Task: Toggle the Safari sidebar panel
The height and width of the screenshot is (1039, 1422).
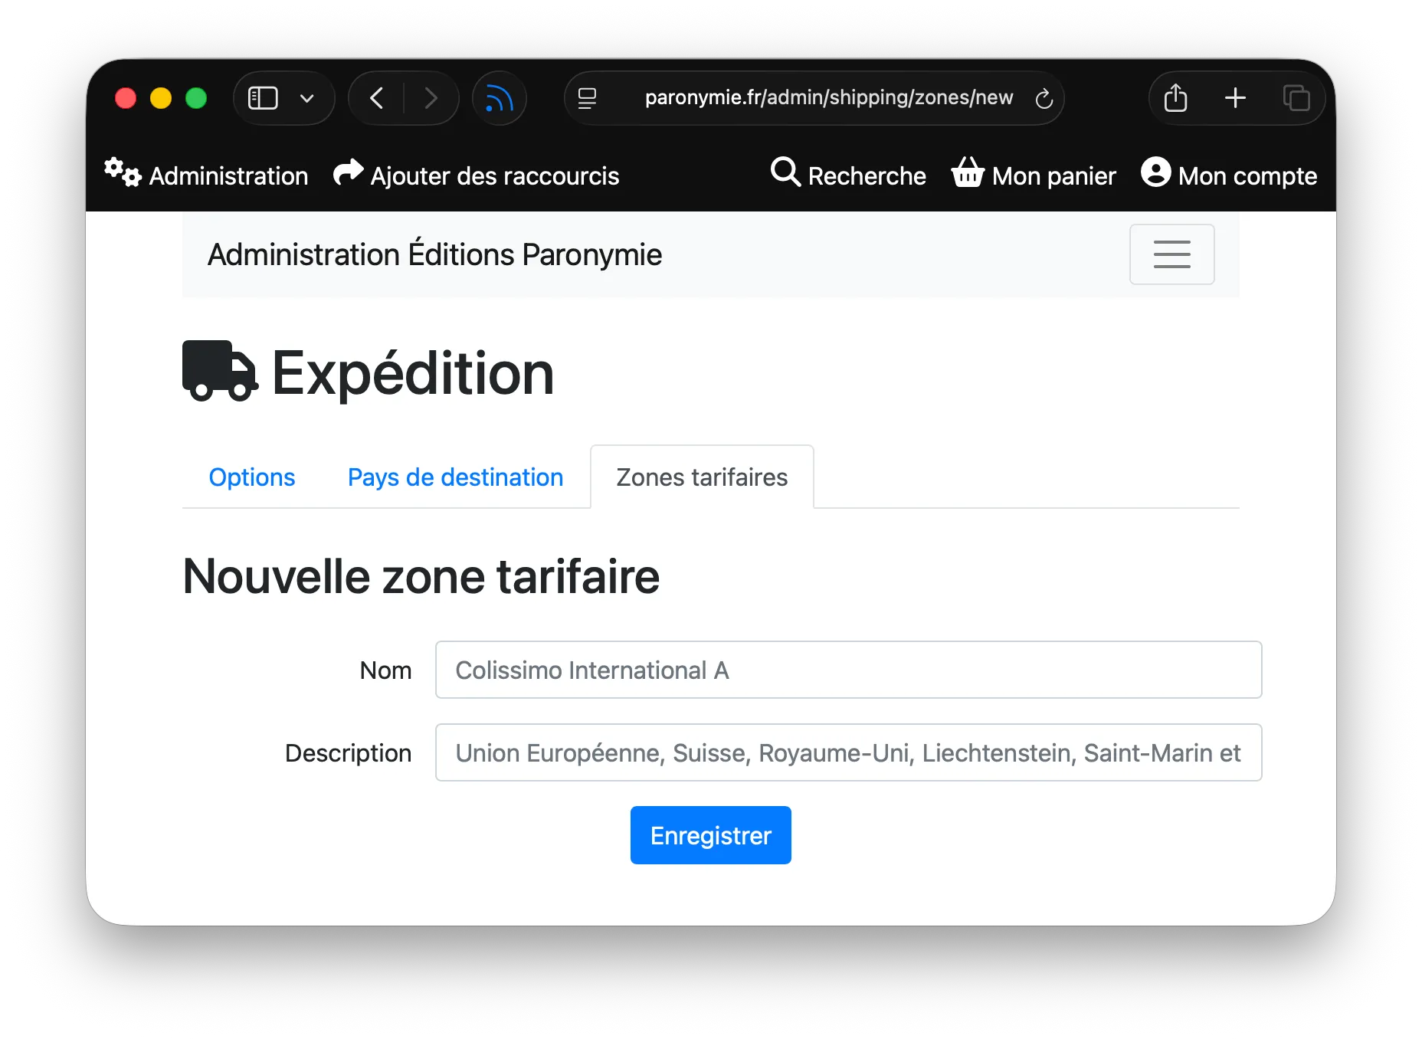Action: tap(263, 98)
